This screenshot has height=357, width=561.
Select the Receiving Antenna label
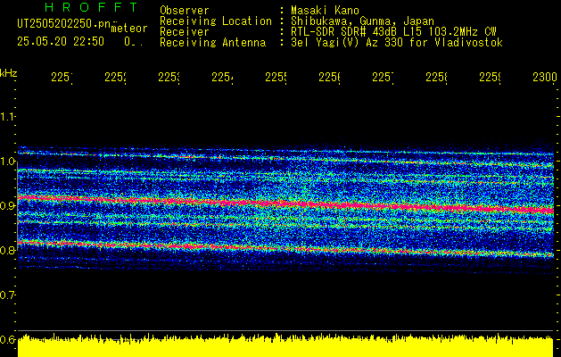point(213,43)
